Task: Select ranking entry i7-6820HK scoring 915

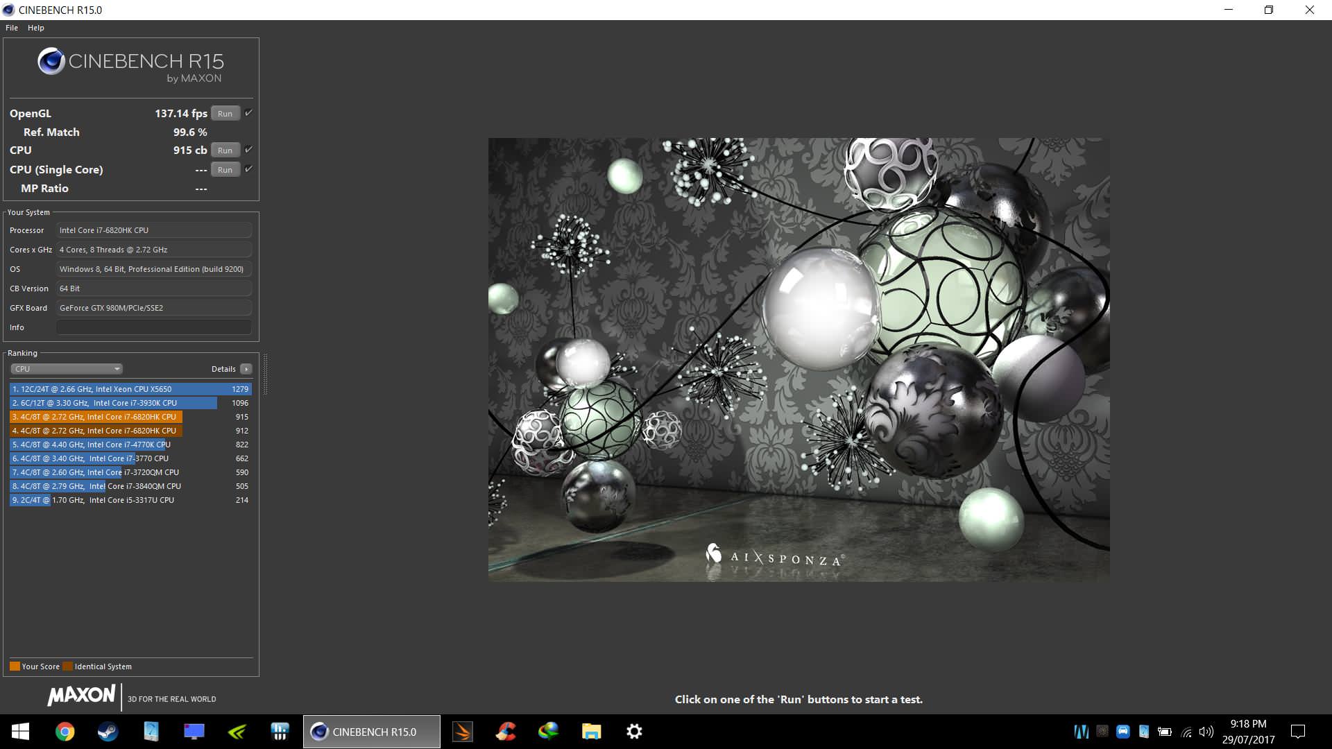Action: pos(130,417)
